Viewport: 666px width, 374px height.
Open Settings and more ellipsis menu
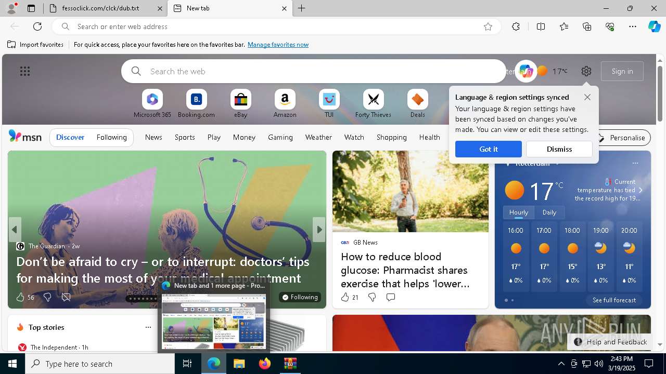(633, 26)
